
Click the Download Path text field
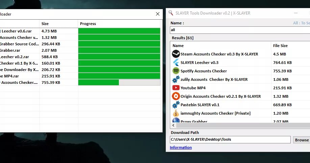point(230,139)
